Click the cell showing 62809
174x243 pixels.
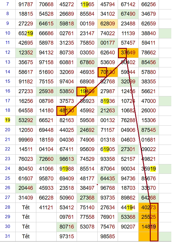(108, 24)
